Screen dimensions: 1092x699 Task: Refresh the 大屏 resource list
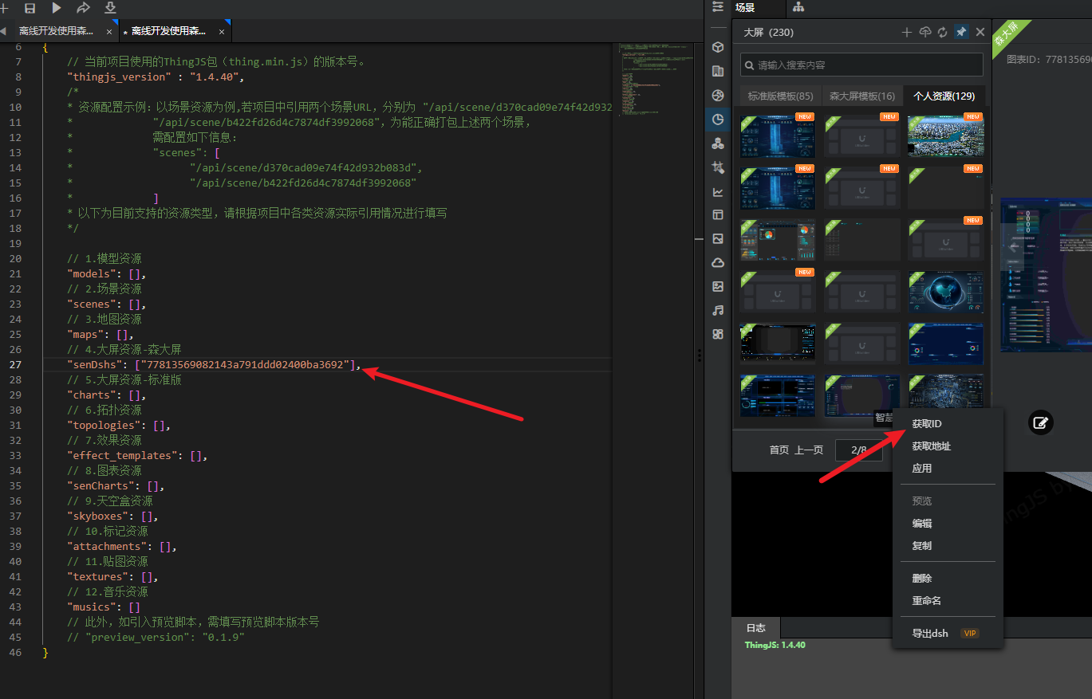[943, 33]
